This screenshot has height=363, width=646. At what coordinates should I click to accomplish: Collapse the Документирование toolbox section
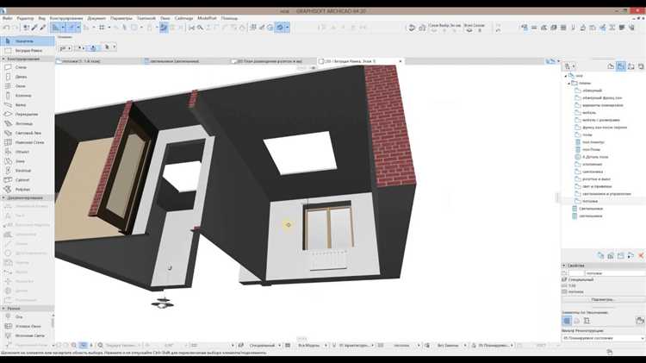tap(3, 197)
